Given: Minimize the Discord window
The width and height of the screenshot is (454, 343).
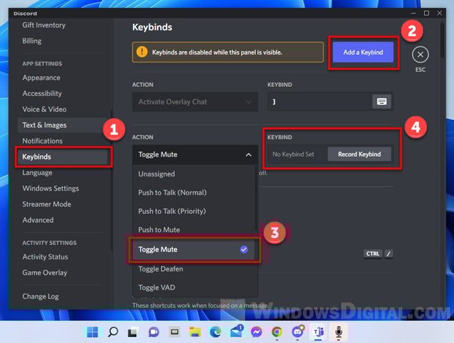Looking at the screenshot, I should [x=414, y=14].
